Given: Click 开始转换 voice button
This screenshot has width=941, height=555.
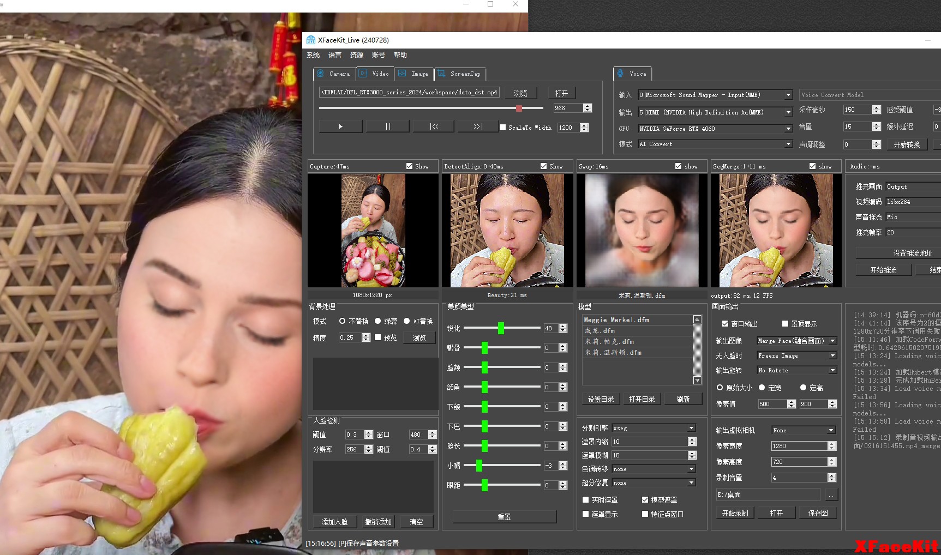Looking at the screenshot, I should pyautogui.click(x=907, y=144).
